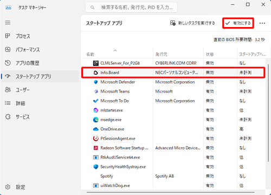Click the Spotify AB publisher cell

164,176
